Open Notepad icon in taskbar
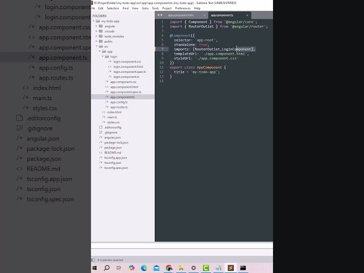This screenshot has height=273, width=364. (218, 268)
